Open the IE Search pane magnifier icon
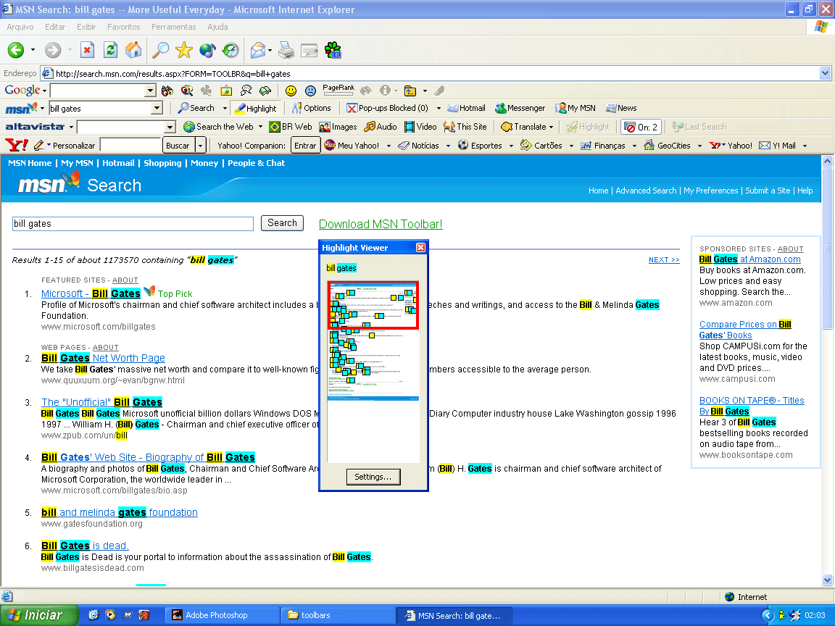This screenshot has width=835, height=626. pos(160,50)
